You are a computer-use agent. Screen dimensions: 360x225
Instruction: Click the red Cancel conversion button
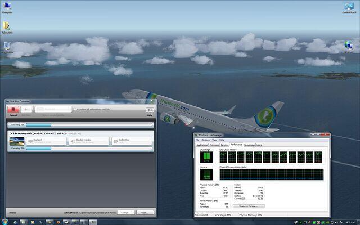[12, 111]
